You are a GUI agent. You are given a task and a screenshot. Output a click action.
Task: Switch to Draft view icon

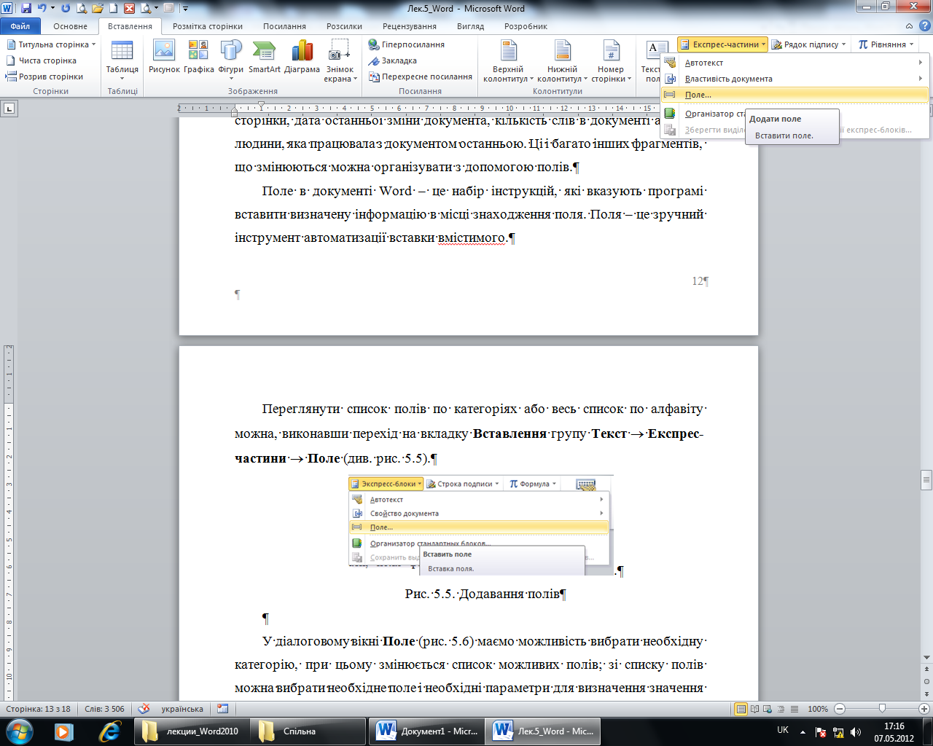coord(795,709)
